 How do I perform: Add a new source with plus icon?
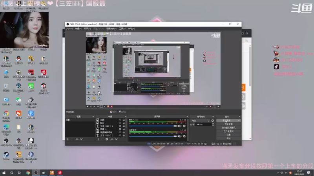(98, 139)
